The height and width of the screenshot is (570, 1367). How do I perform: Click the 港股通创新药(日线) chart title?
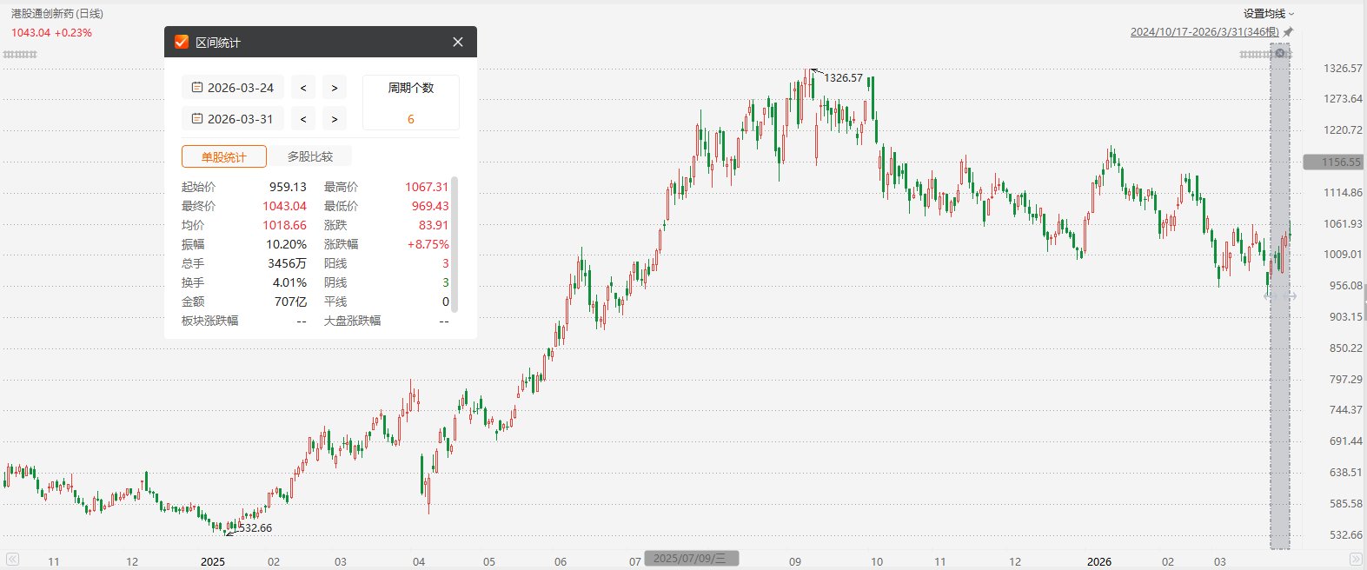[x=57, y=14]
